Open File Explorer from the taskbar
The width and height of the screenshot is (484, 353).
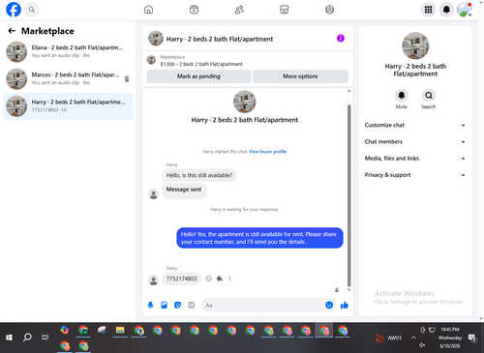click(x=120, y=330)
